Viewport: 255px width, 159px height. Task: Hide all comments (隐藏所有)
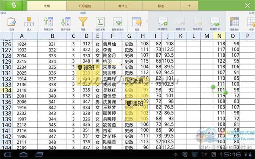pyautogui.click(x=215, y=24)
